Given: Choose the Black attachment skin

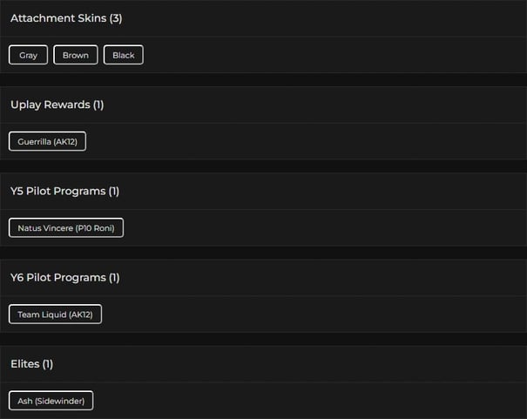Looking at the screenshot, I should [x=124, y=55].
